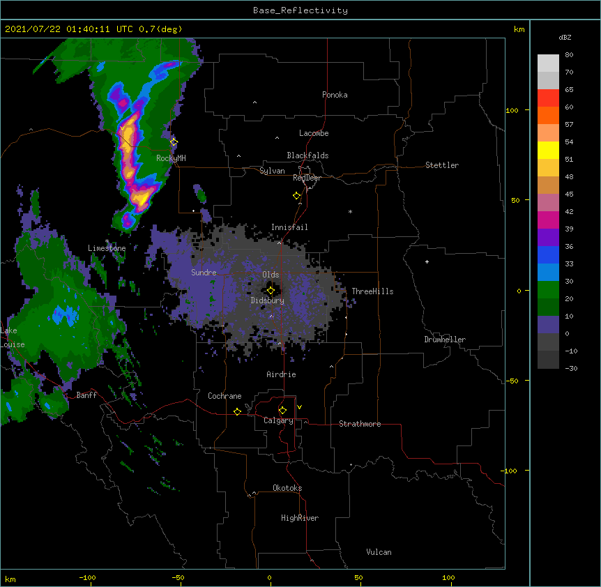601x587 pixels.
Task: Click the Olds city label
Action: [x=271, y=275]
